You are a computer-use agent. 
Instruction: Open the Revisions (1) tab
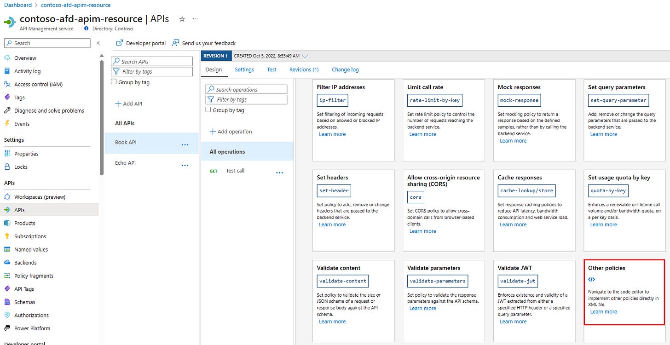coord(304,69)
